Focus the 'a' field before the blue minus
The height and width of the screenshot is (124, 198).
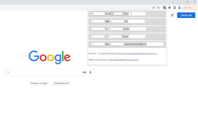tap(97, 37)
